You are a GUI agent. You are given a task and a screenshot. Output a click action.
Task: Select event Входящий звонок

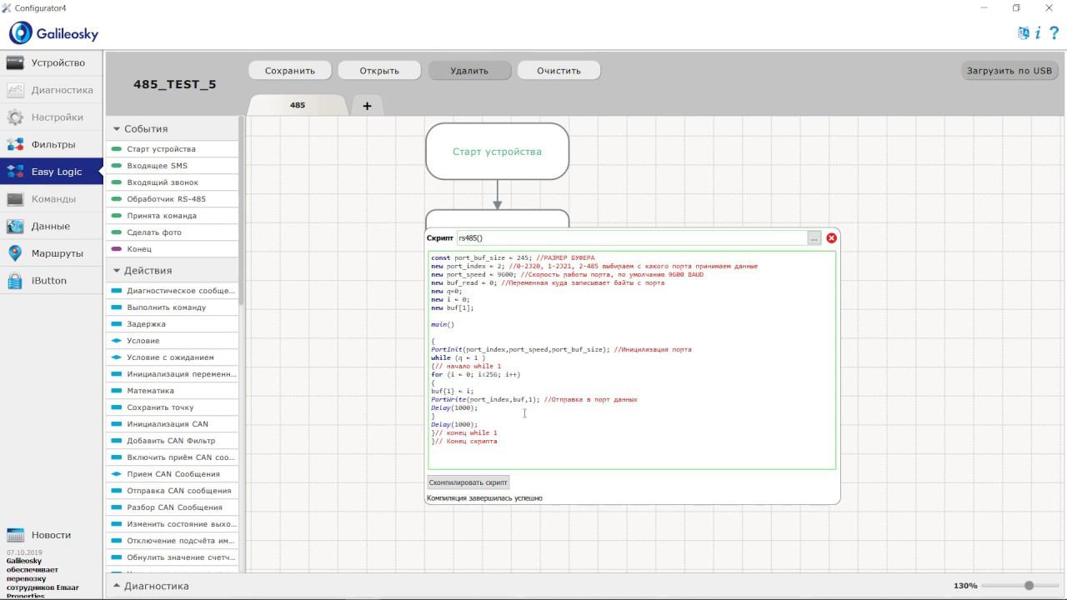click(x=172, y=182)
